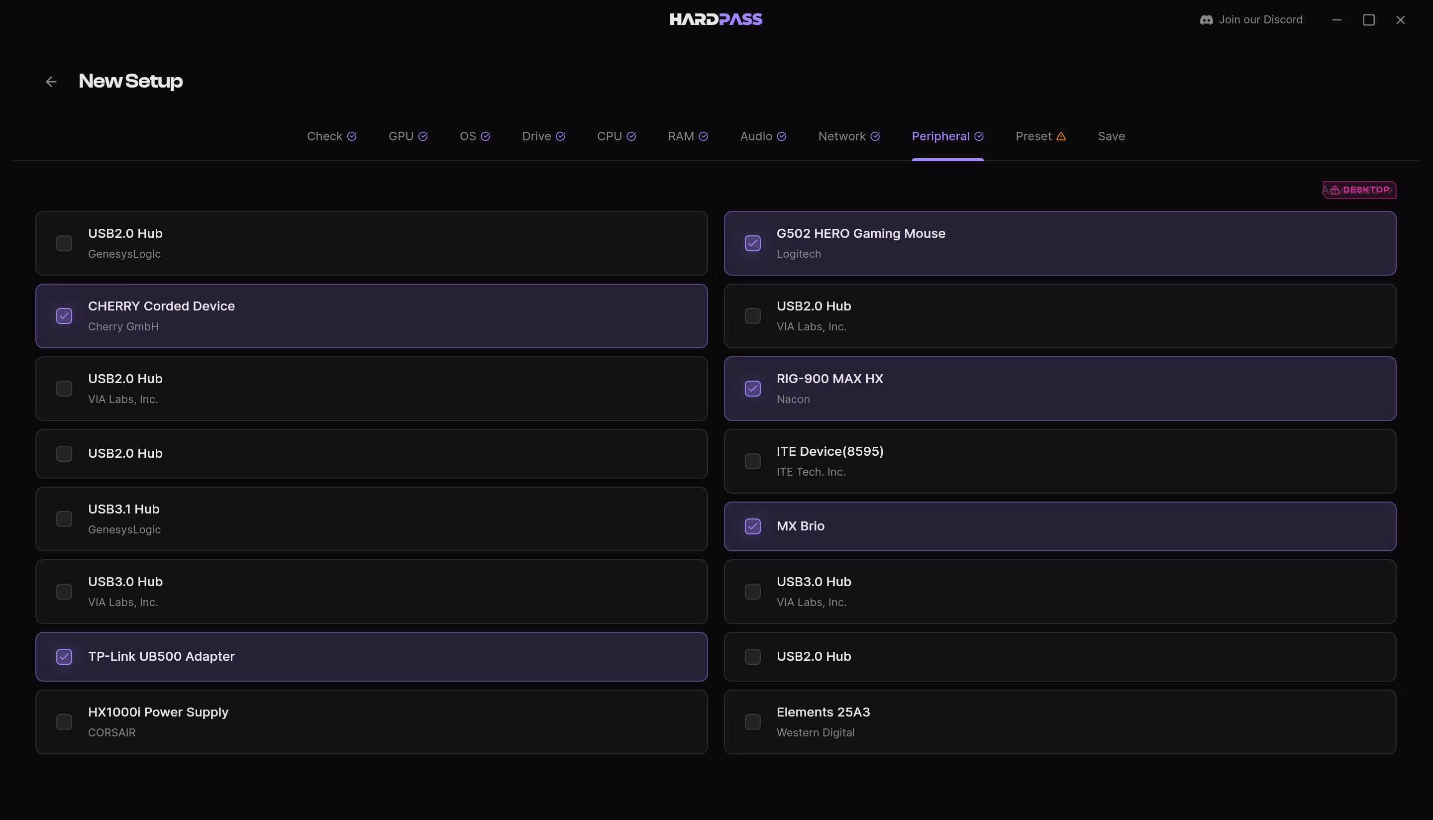Click the "CORSAIR" vendor label
1433x820 pixels.
(111, 733)
